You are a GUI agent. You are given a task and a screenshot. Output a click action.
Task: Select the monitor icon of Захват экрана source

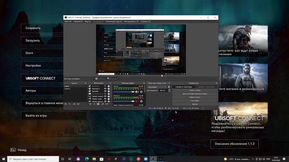[90, 96]
